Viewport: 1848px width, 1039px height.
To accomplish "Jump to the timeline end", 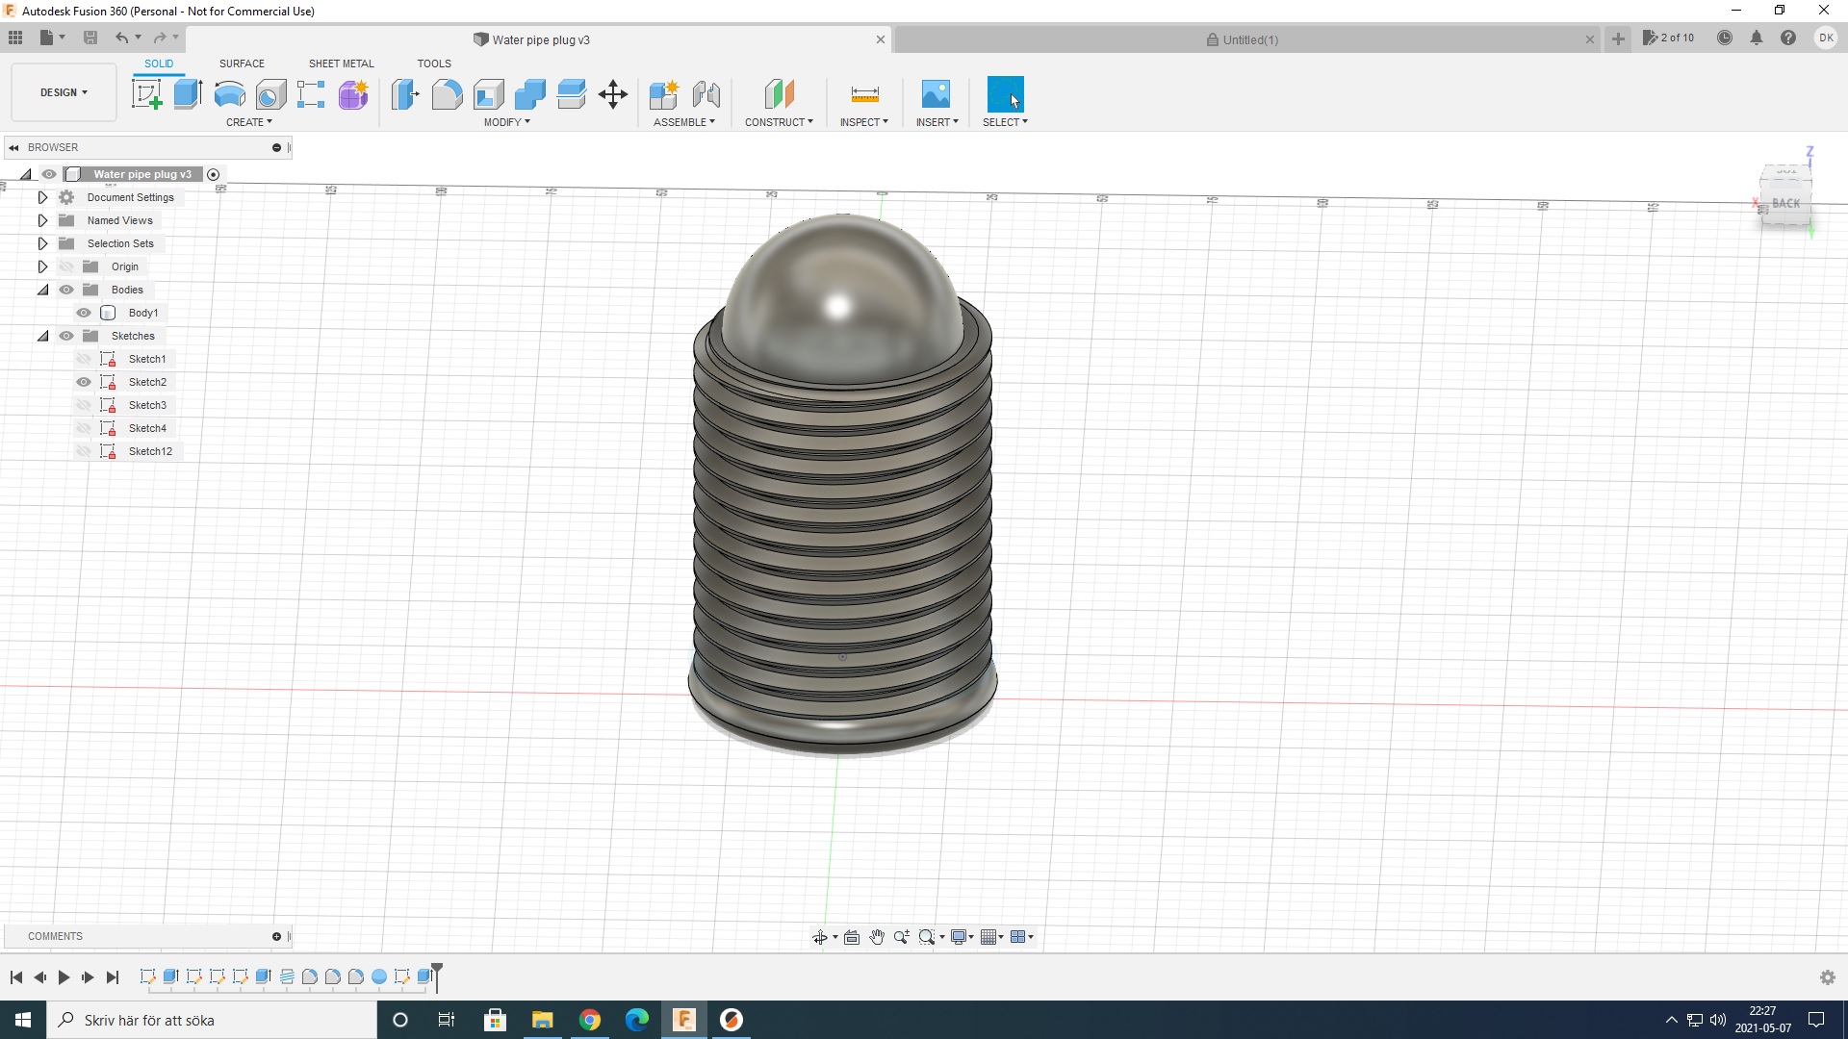I will click(x=113, y=977).
